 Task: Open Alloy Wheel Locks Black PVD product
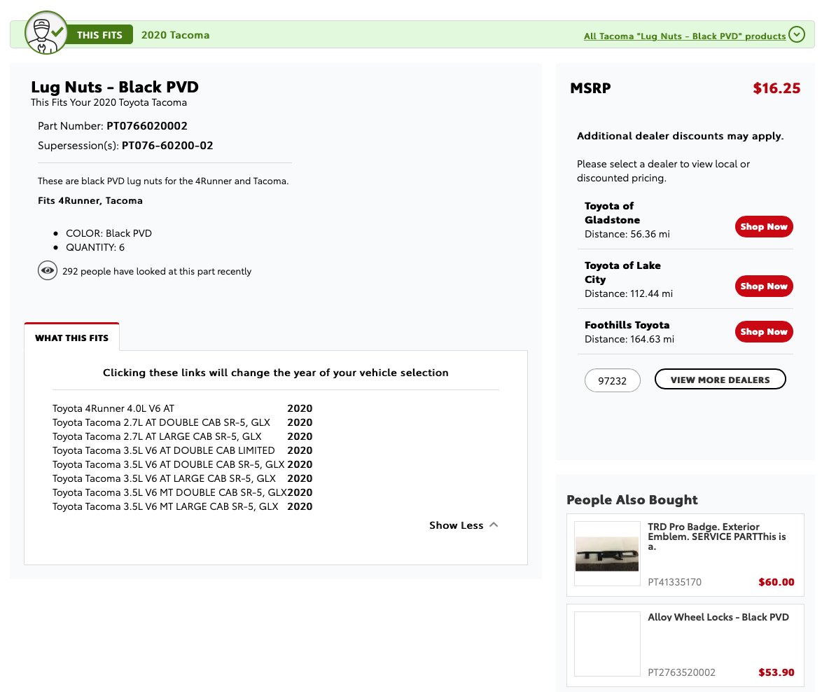(718, 617)
